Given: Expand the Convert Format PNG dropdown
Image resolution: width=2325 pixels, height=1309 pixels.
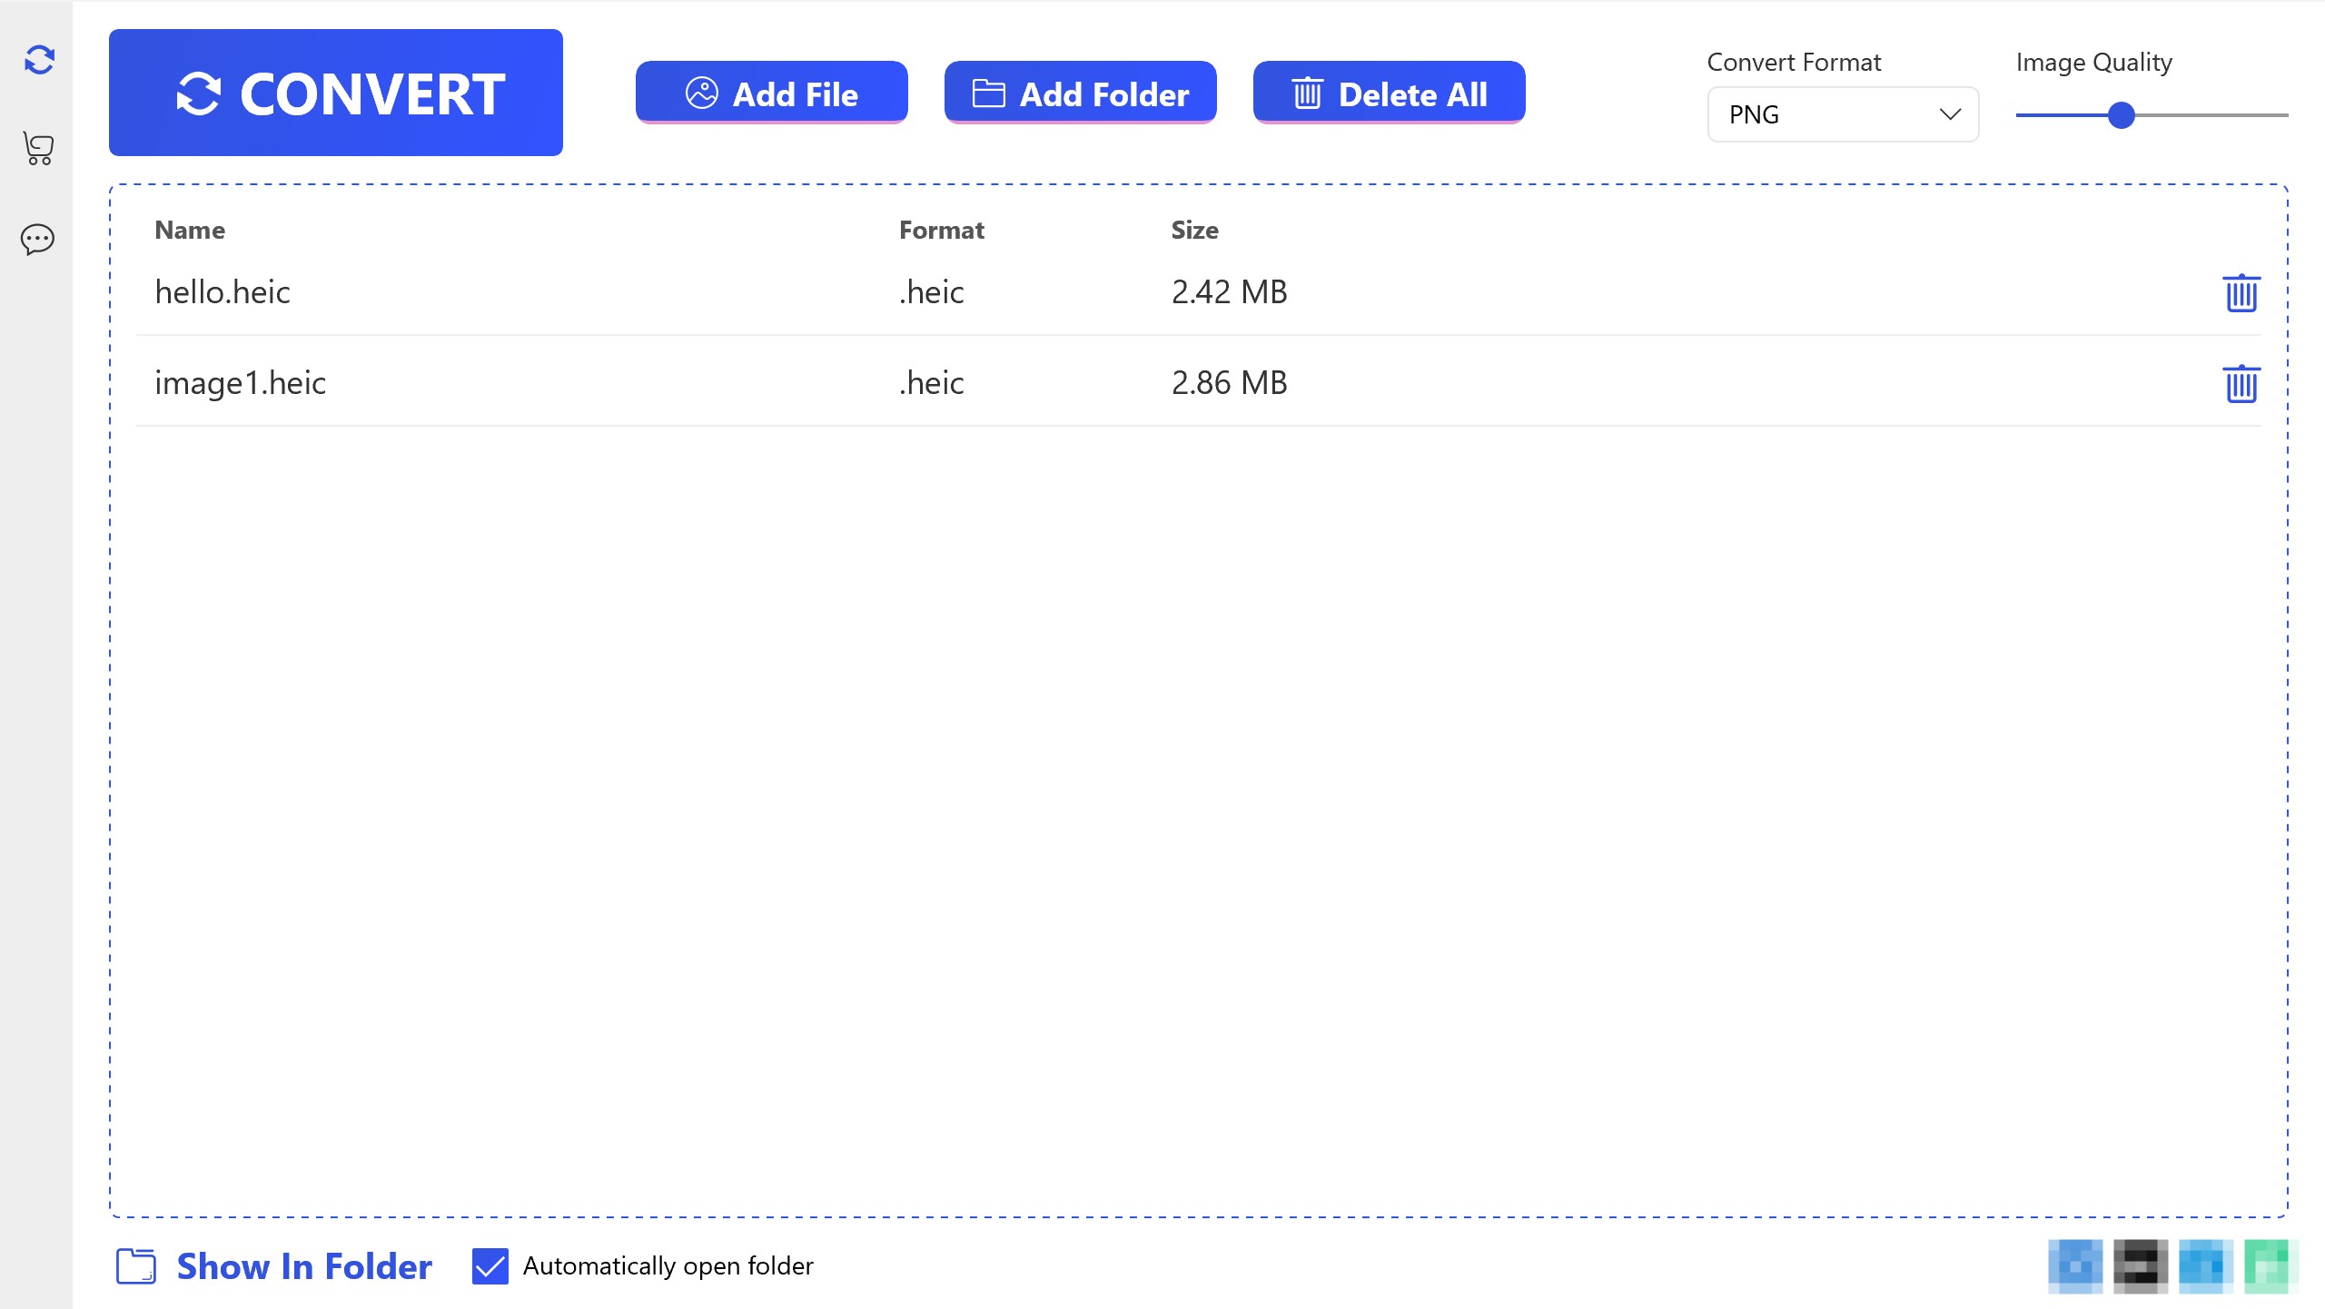Looking at the screenshot, I should [1842, 114].
